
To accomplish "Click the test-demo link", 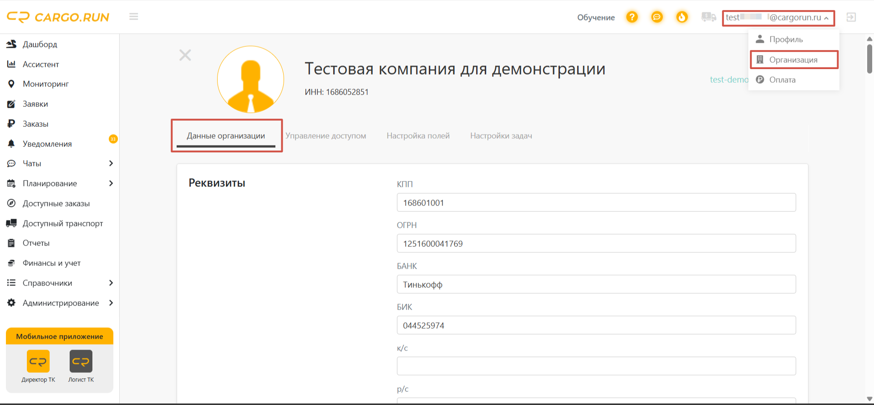I will pyautogui.click(x=729, y=80).
